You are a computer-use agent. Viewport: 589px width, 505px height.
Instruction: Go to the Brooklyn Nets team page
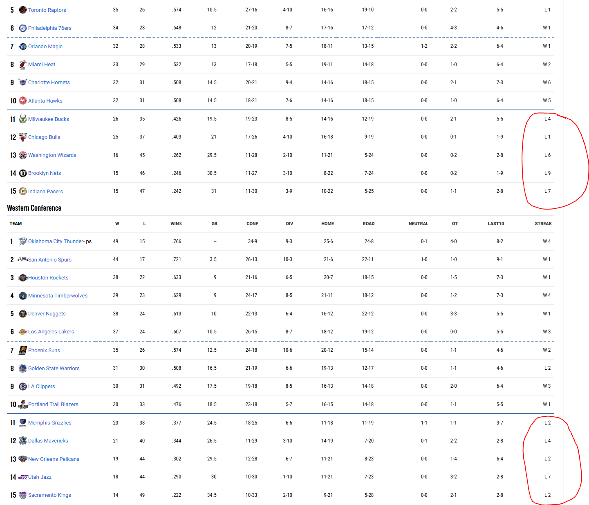[45, 173]
